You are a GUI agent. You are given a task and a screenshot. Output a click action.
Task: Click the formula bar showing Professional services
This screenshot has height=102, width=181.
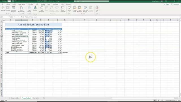102,17
